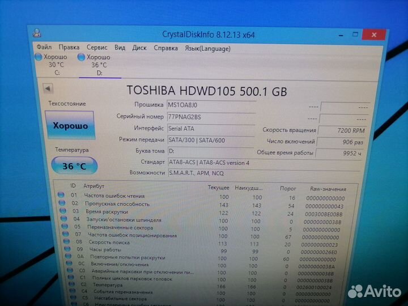Click status icon for attribute 01
Image resolution: width=408 pixels, height=306 pixels.
tap(61, 194)
